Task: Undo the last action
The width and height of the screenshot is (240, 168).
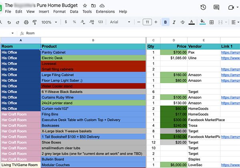Action: point(9,22)
